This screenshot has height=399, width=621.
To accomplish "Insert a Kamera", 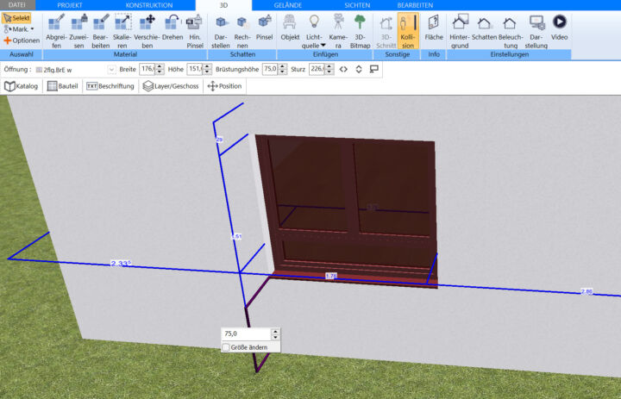I will tap(338, 31).
